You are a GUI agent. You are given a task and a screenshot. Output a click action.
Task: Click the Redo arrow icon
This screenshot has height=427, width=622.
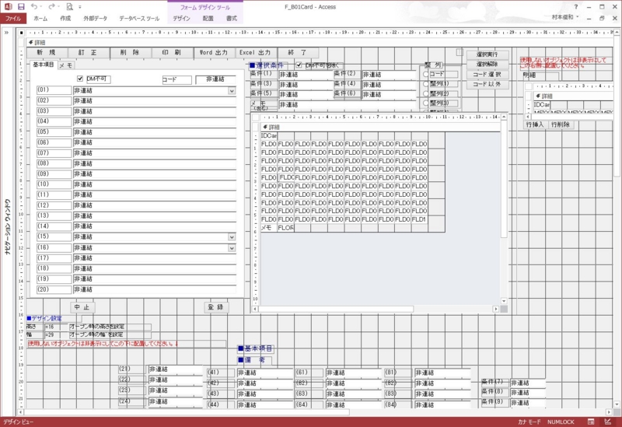point(51,7)
